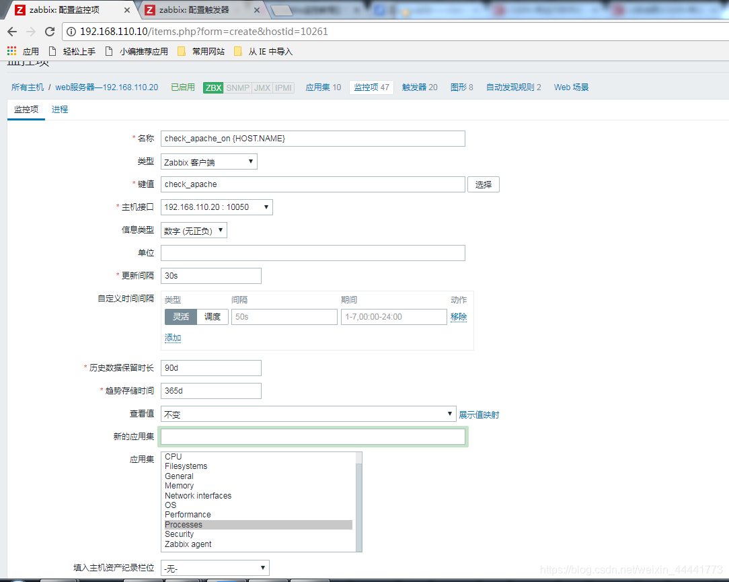729x582 pixels.
Task: Click the ZBX availability badge
Action: [x=213, y=87]
